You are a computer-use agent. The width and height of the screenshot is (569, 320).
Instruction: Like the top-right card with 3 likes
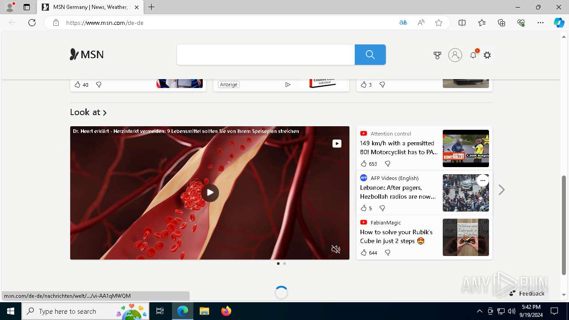click(x=364, y=84)
